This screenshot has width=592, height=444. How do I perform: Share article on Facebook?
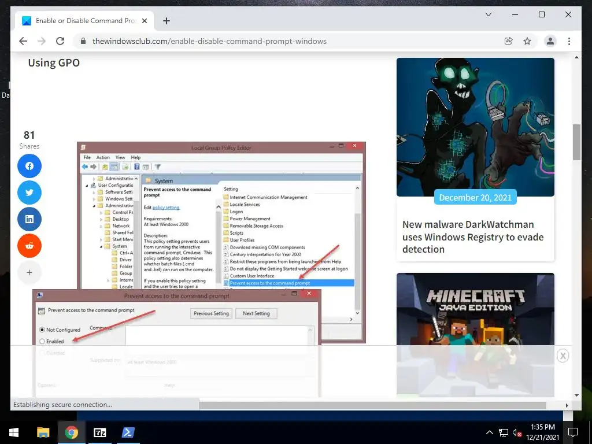(29, 166)
